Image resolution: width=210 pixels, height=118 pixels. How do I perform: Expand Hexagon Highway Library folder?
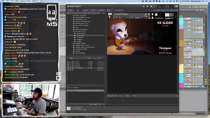tap(72, 18)
